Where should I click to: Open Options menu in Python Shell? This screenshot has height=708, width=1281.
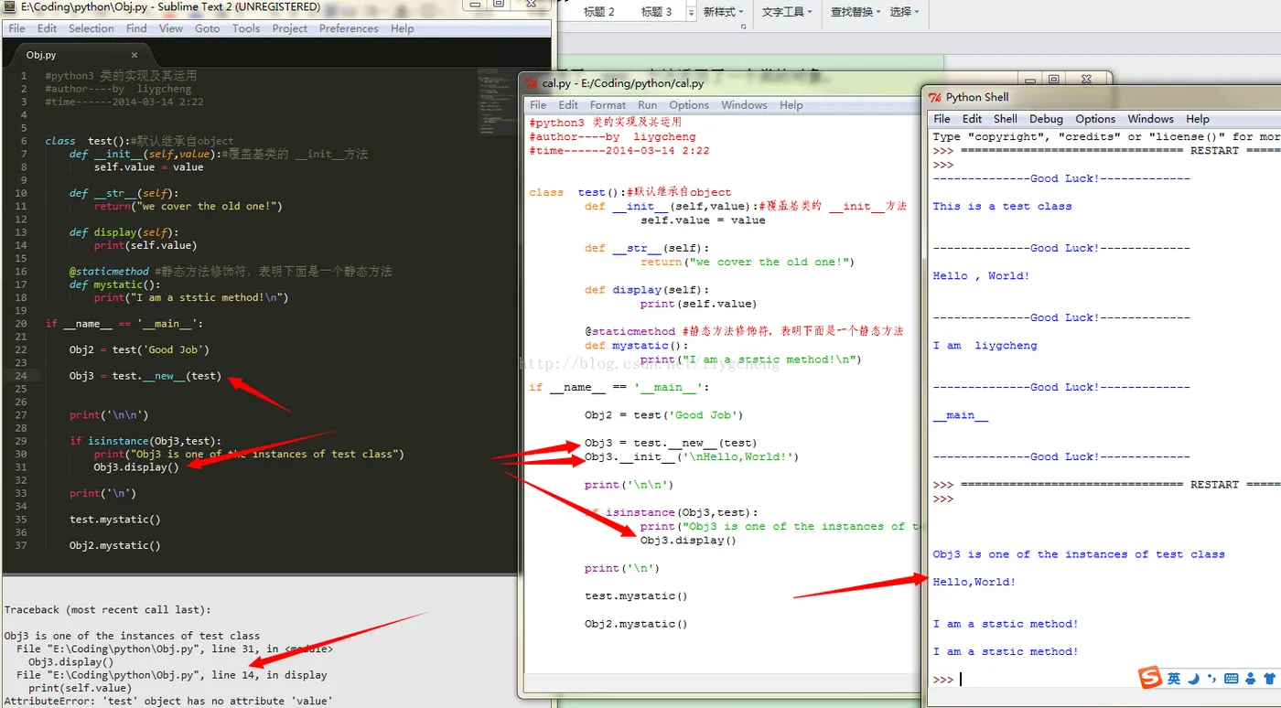[x=1095, y=119]
